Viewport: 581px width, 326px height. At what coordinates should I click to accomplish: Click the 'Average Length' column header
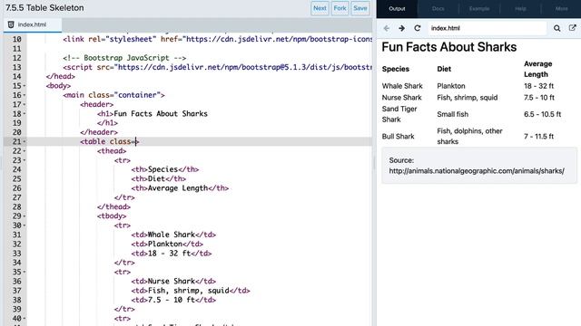[x=538, y=69]
